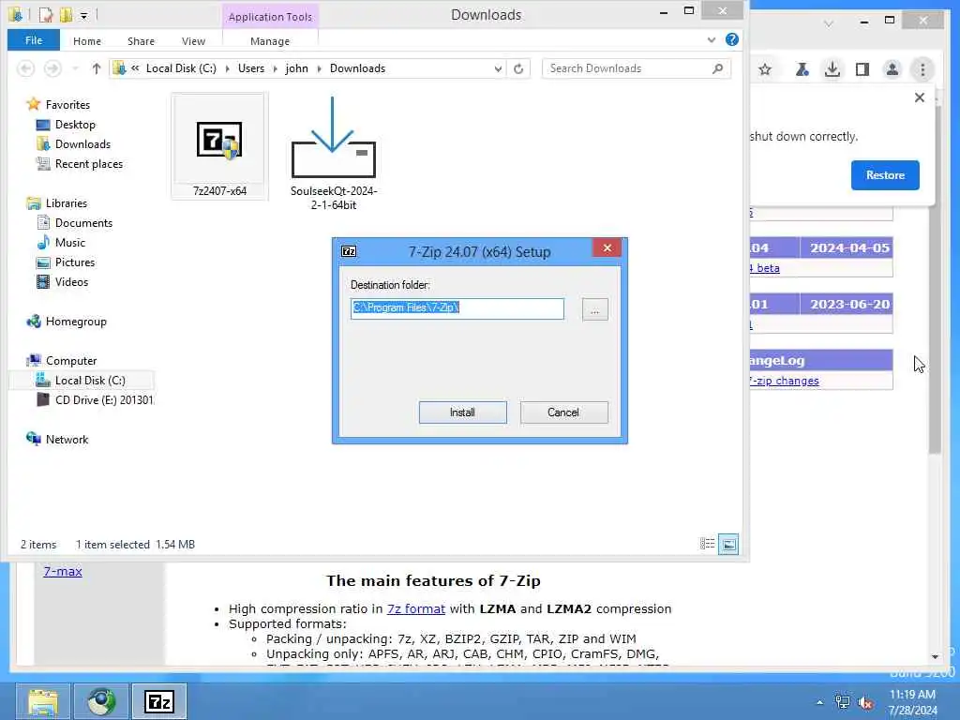Go back with the Explorer back arrow
This screenshot has height=720, width=960.
(x=25, y=68)
